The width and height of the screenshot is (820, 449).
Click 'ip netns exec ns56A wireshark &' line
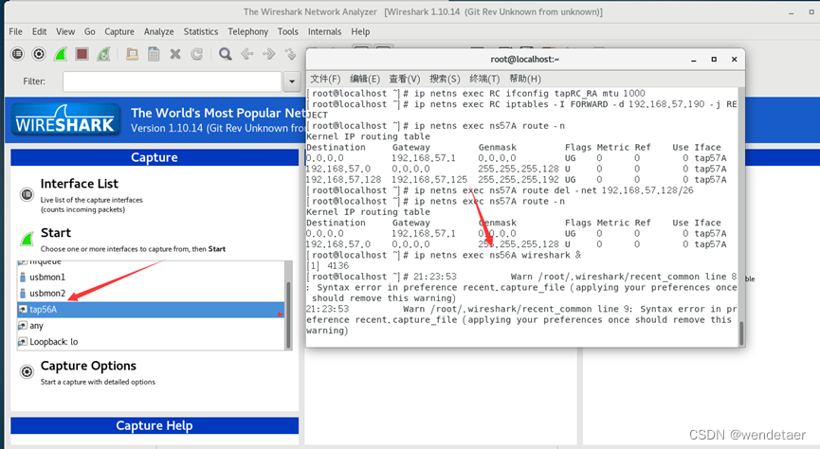[x=497, y=255]
